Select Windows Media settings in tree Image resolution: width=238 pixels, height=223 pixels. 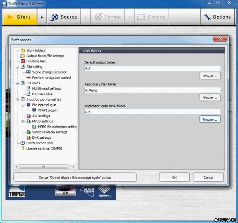tap(49, 132)
